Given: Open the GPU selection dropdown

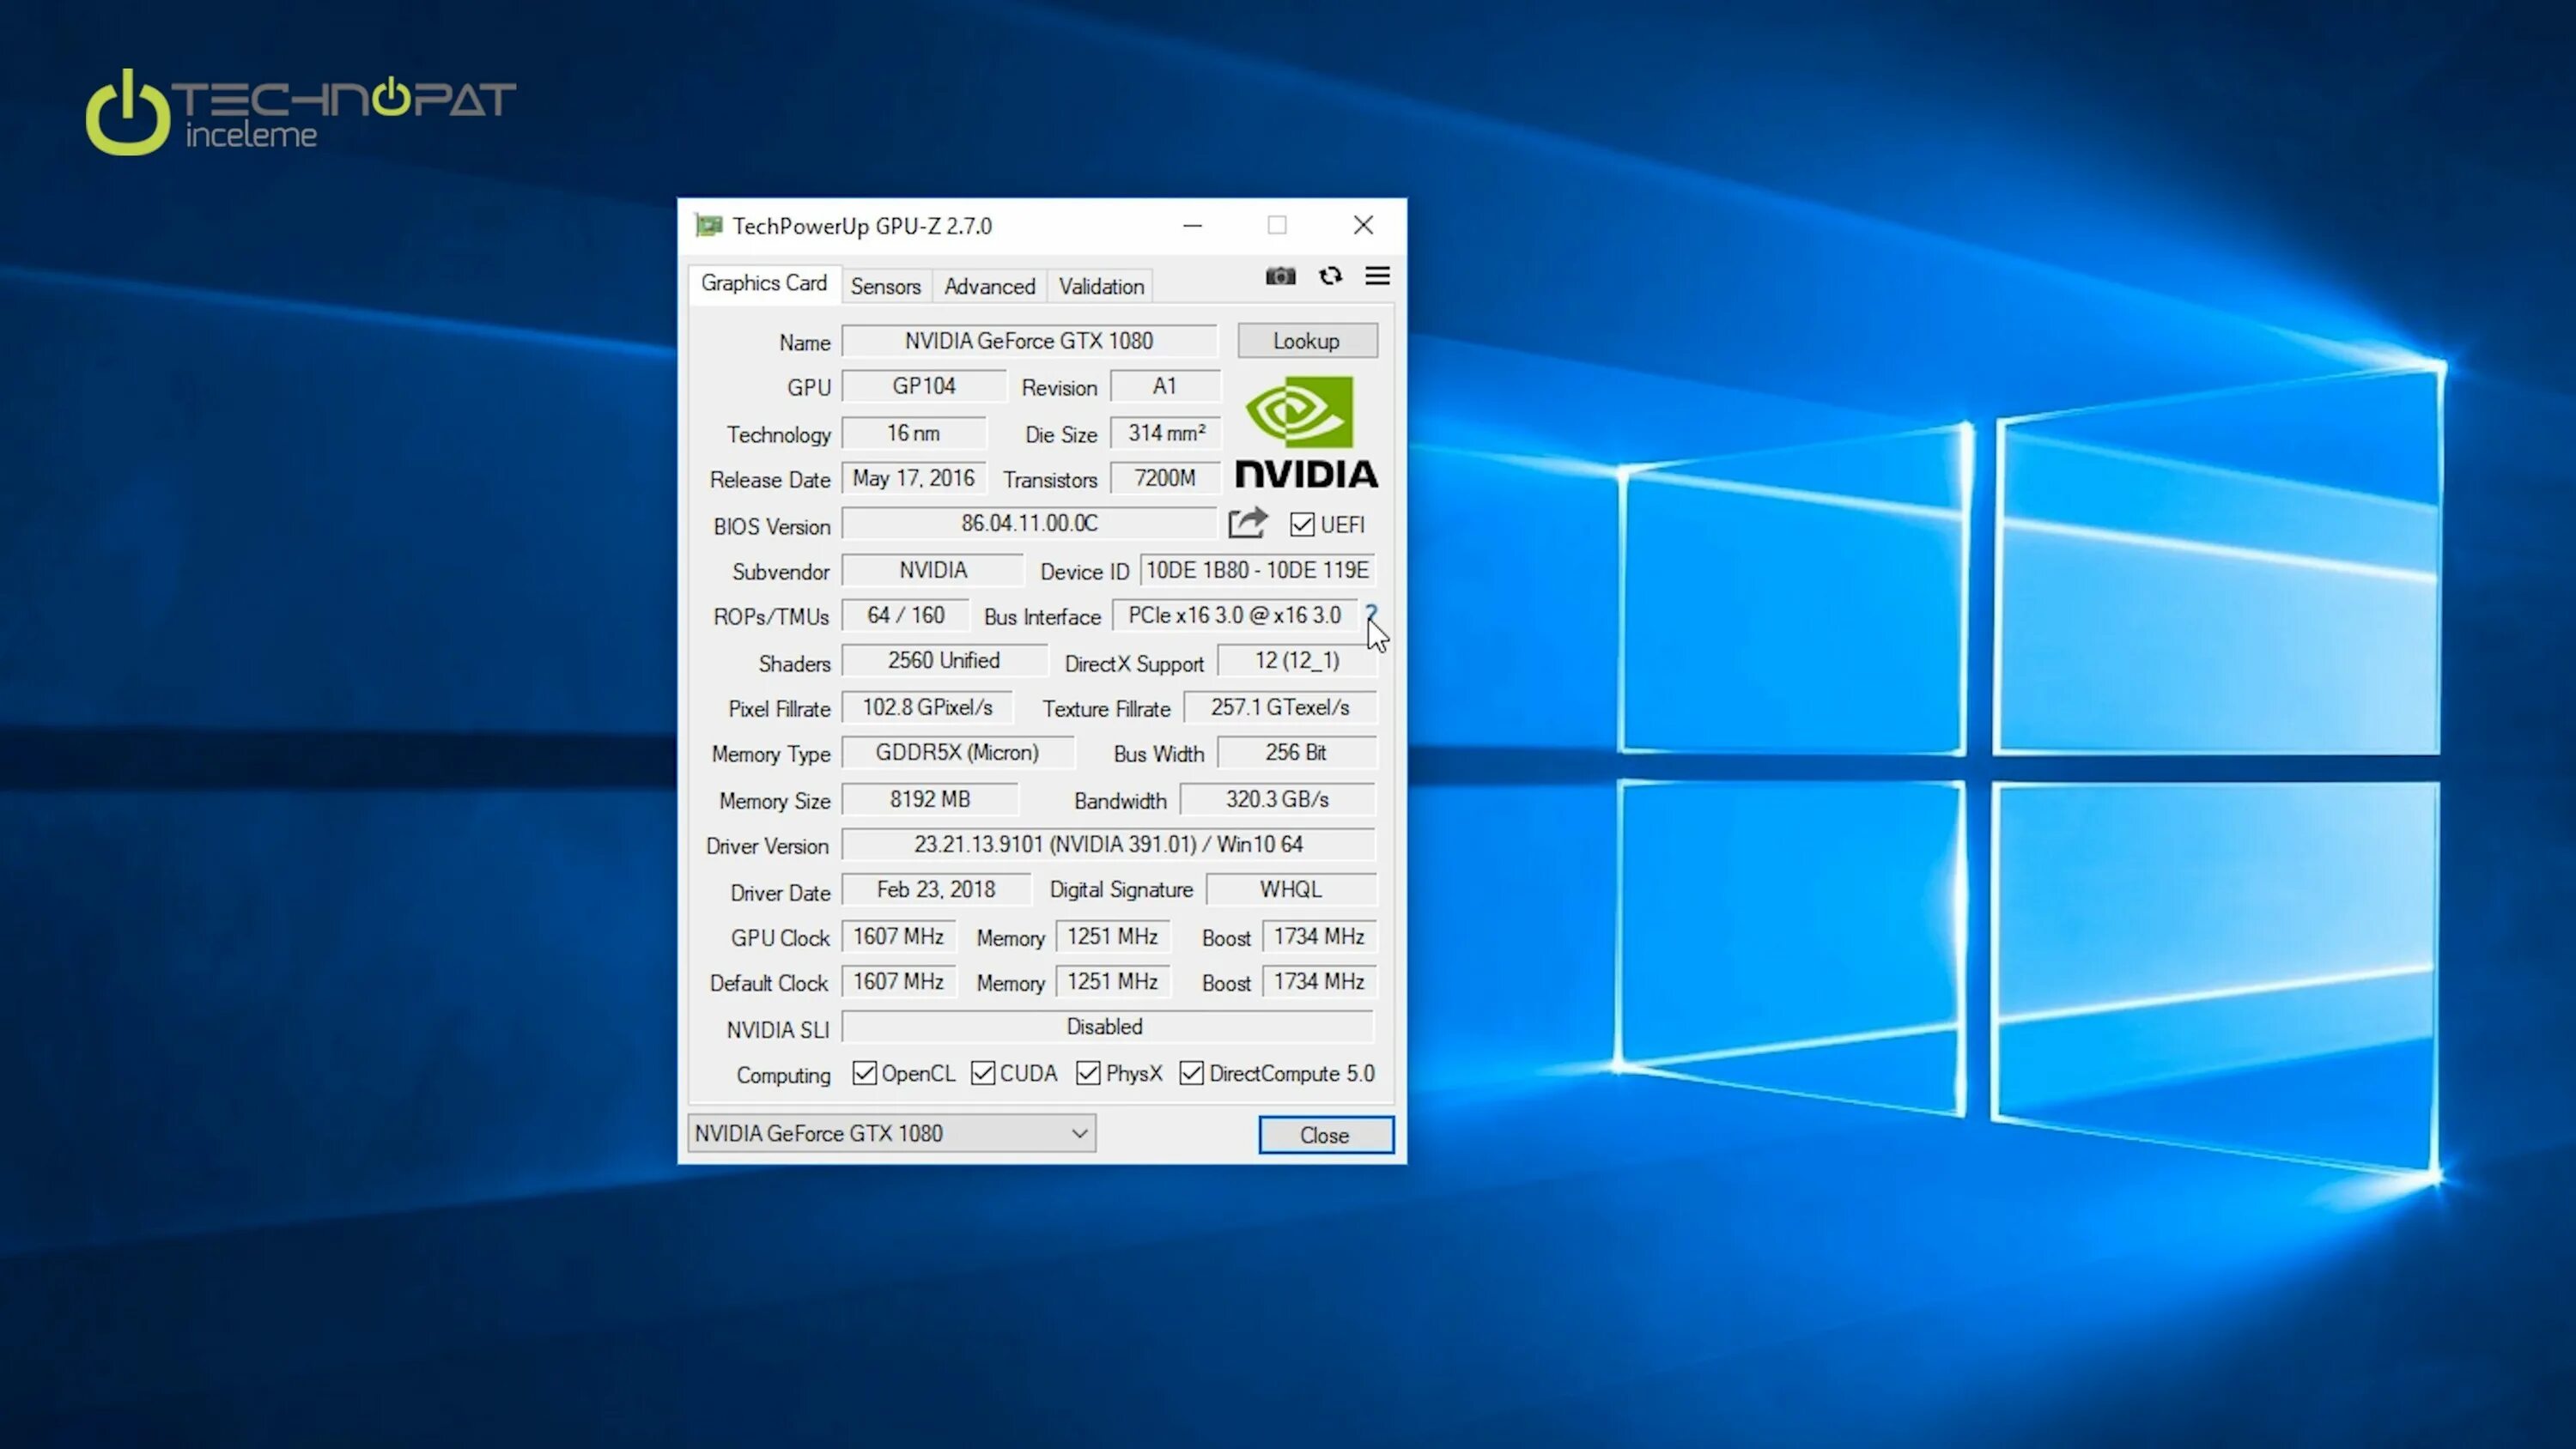Looking at the screenshot, I should [891, 1133].
